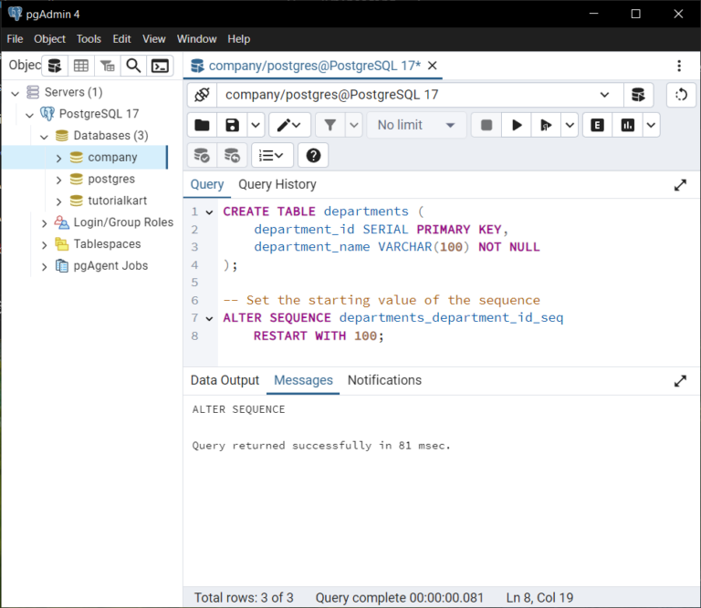Image resolution: width=701 pixels, height=608 pixels.
Task: Open the Query Tool database icon in Object Explorer
Action: coord(55,66)
